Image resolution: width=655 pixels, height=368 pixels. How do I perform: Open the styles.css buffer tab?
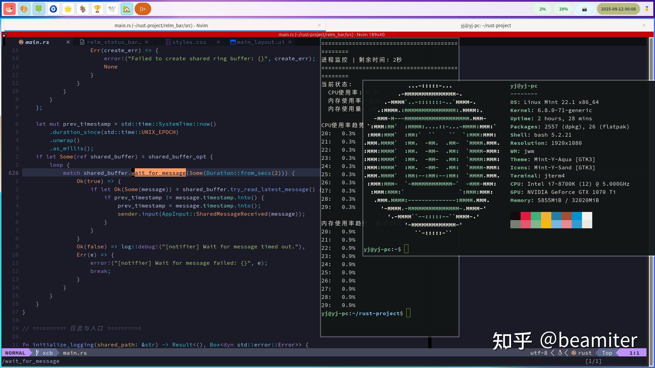(189, 42)
